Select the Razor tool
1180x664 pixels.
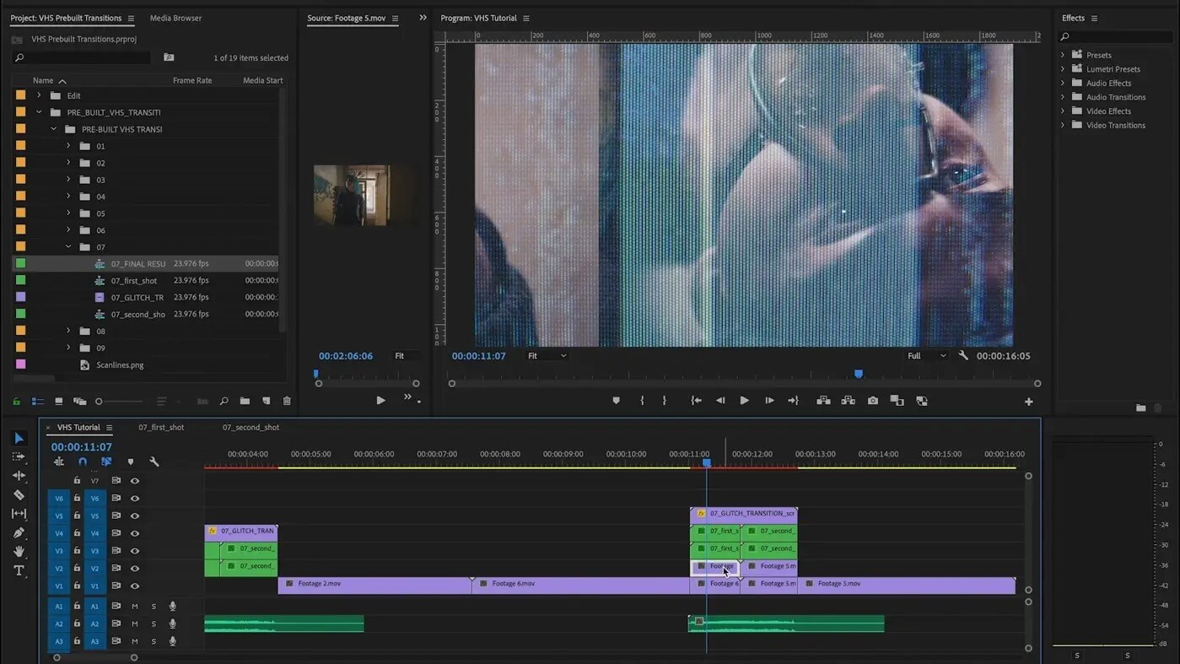coord(19,494)
